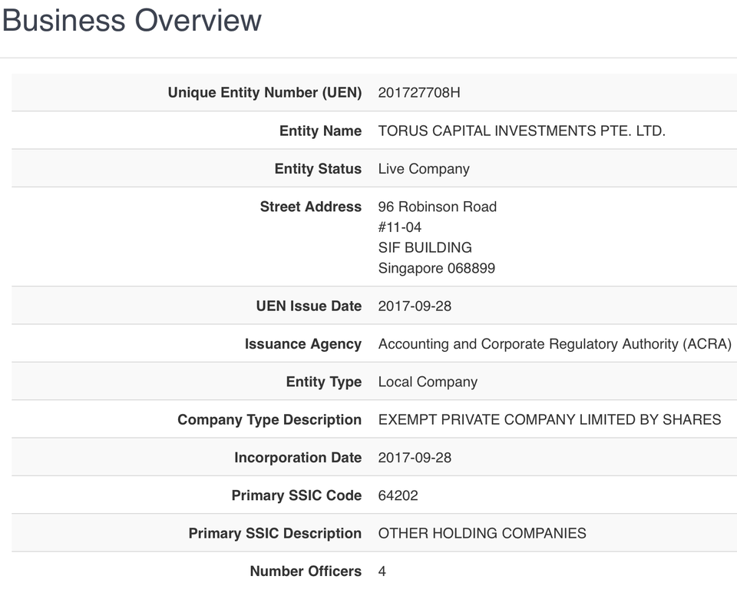Select the Local Company value
The image size is (737, 596).
tap(428, 382)
